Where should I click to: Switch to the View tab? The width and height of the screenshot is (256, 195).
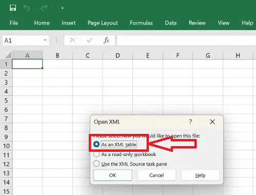coord(224,23)
